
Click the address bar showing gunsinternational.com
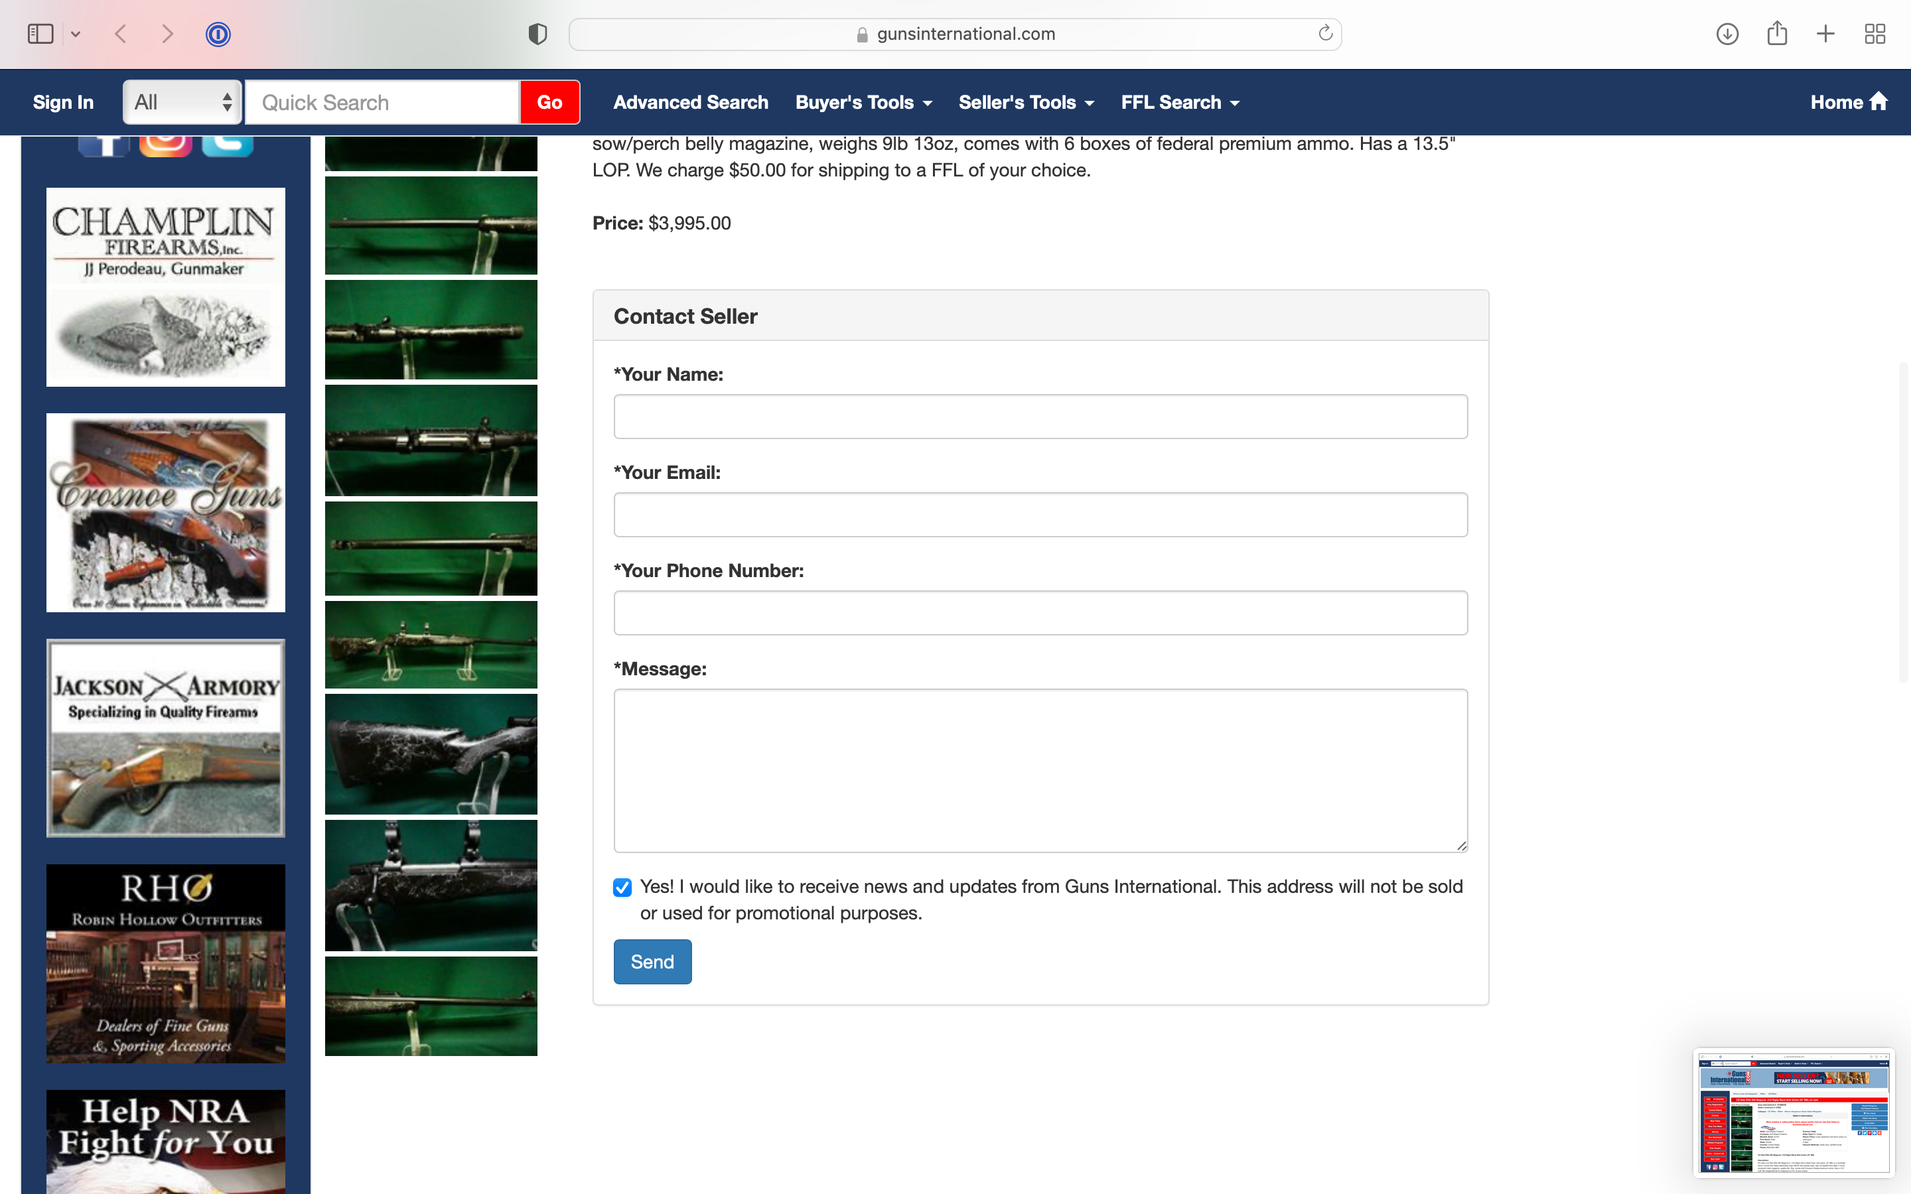[x=955, y=34]
